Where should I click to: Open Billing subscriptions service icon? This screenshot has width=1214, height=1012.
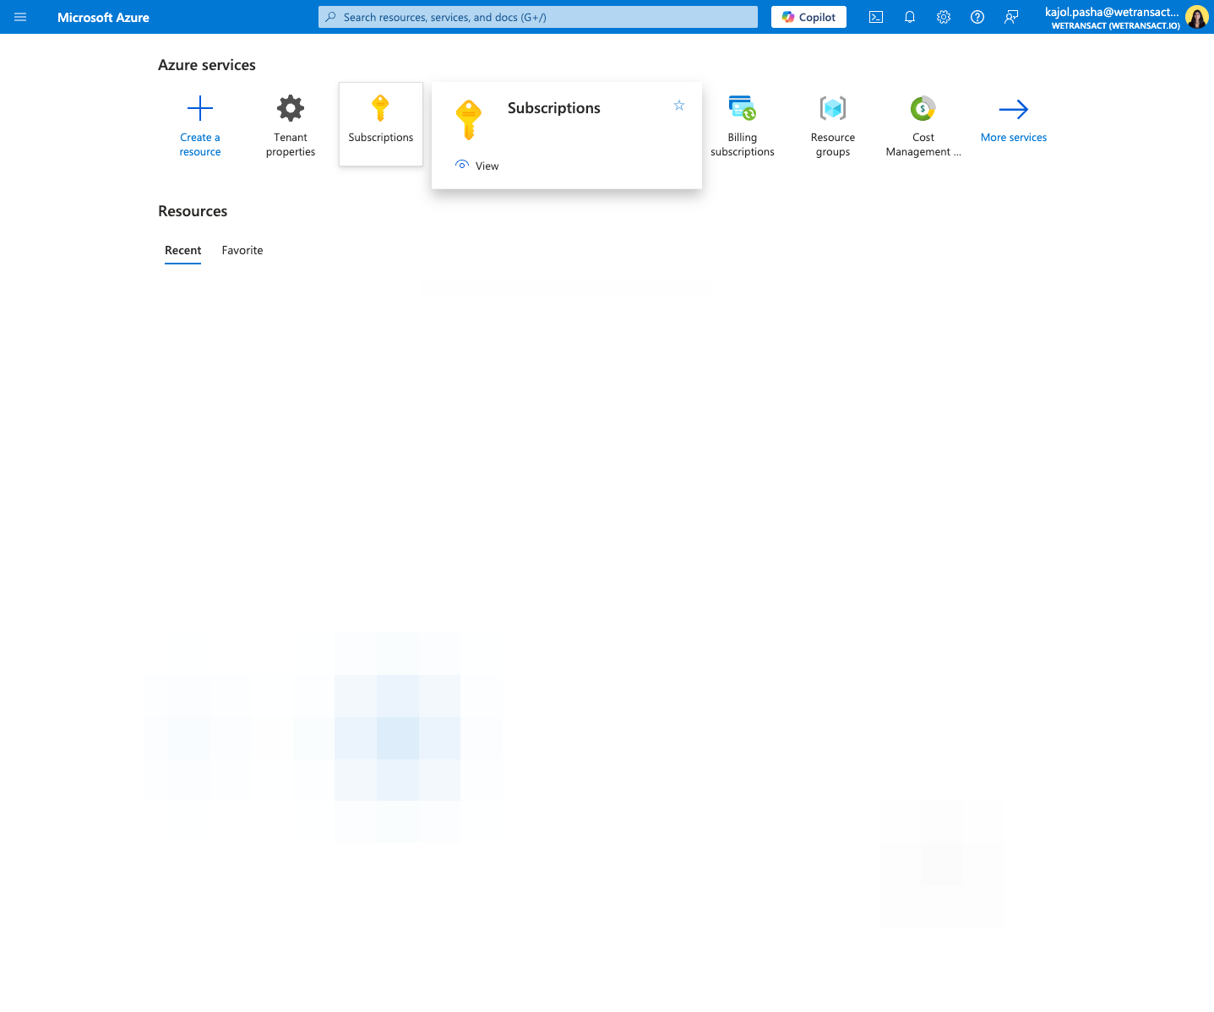tap(743, 108)
